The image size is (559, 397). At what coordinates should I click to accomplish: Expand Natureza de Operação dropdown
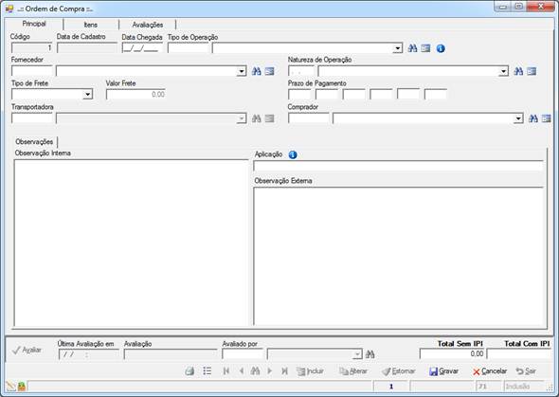click(503, 71)
